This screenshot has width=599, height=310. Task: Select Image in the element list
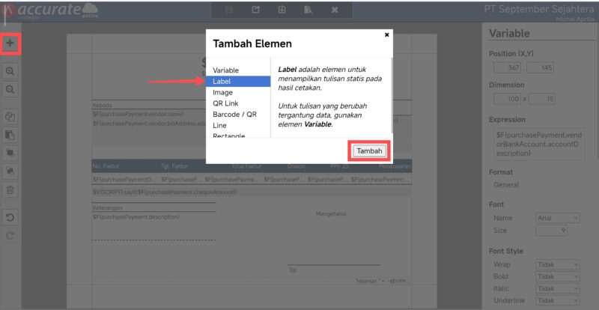[x=222, y=92]
